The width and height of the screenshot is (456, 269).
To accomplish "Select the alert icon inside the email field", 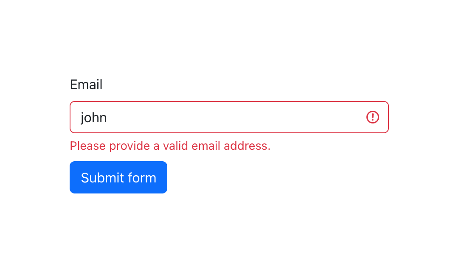I will click(373, 117).
